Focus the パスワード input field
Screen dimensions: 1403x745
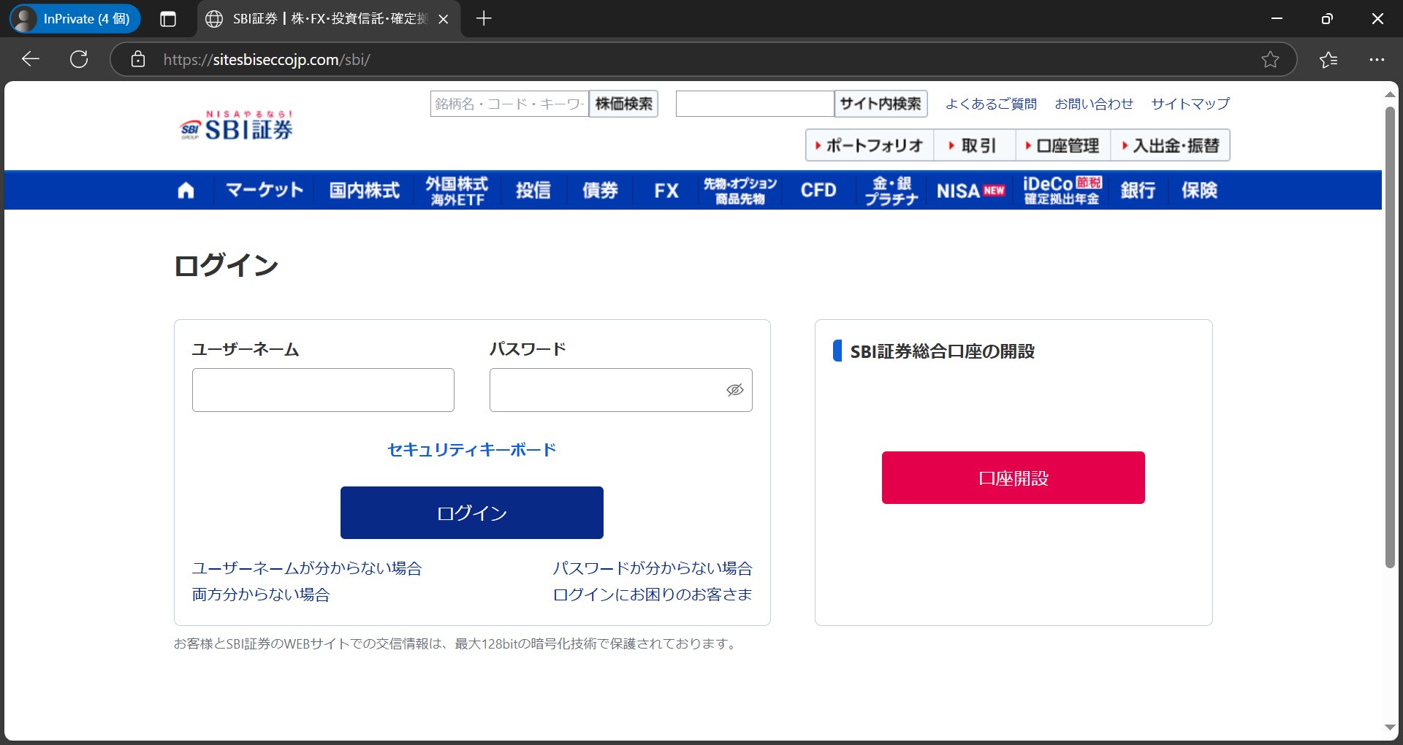[621, 390]
